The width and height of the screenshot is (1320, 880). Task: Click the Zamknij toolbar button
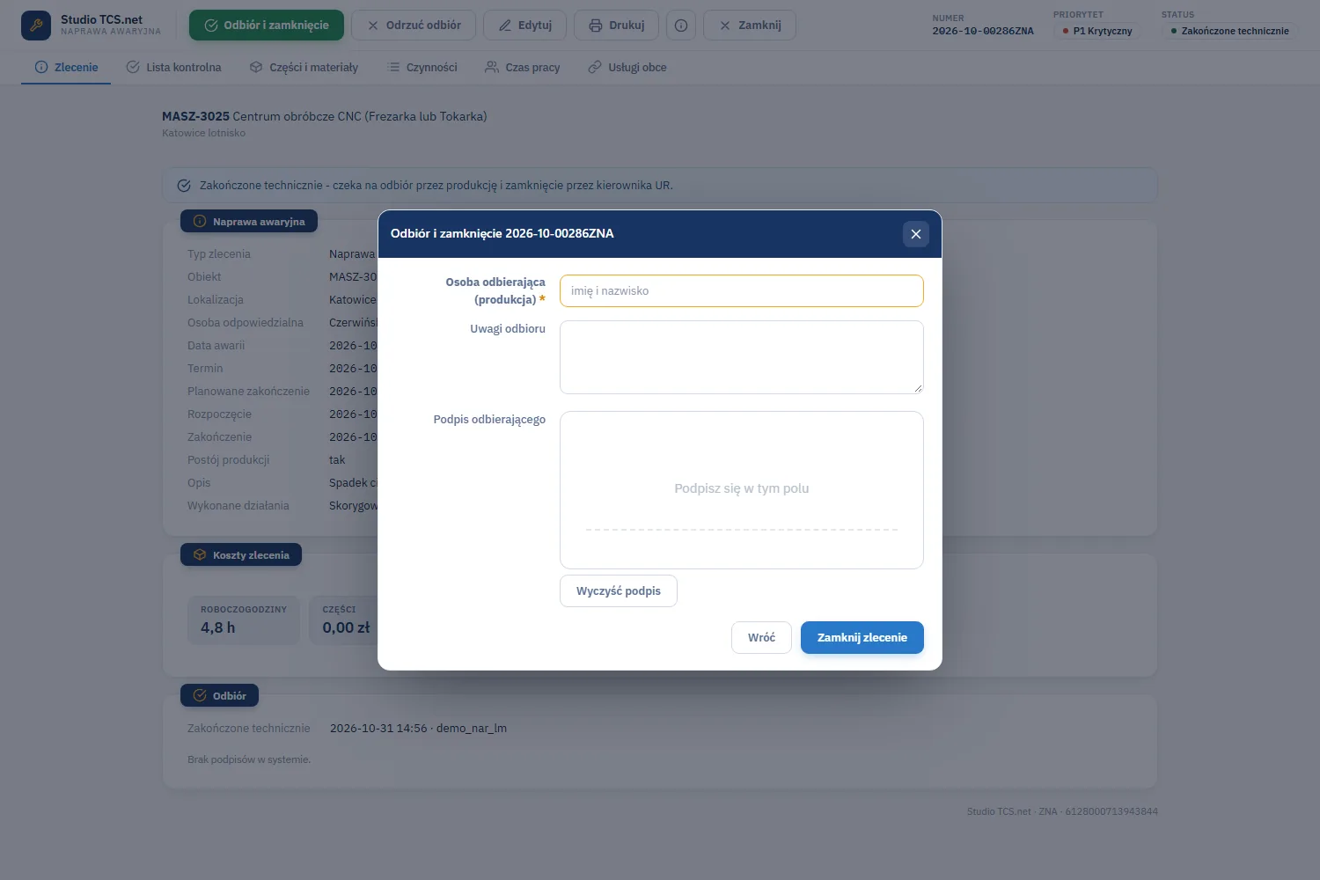coord(750,26)
